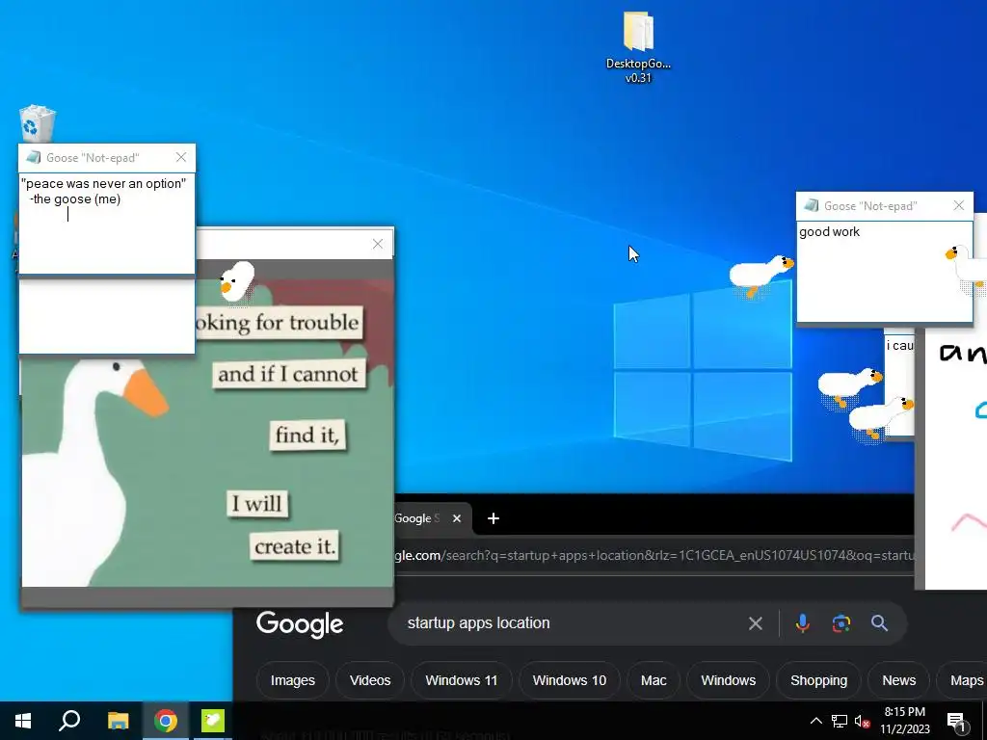This screenshot has height=740, width=987.
Task: Close the goose meme image window
Action: 378,244
